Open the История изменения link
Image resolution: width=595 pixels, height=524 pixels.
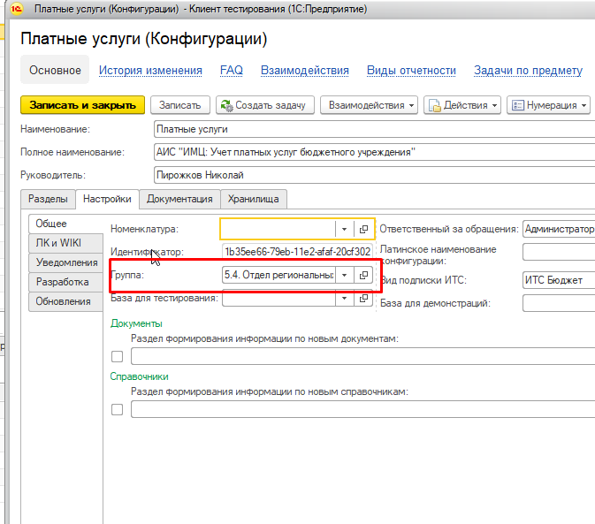click(x=150, y=71)
